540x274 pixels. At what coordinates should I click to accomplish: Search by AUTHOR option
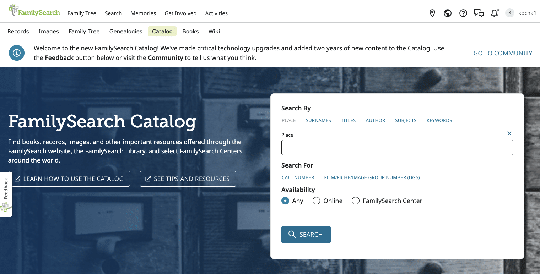click(376, 120)
